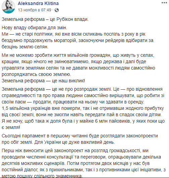The height and width of the screenshot is (178, 169).
Task: Click the line starting 'Ми не можемо зробити життя'
Action: 78,55
